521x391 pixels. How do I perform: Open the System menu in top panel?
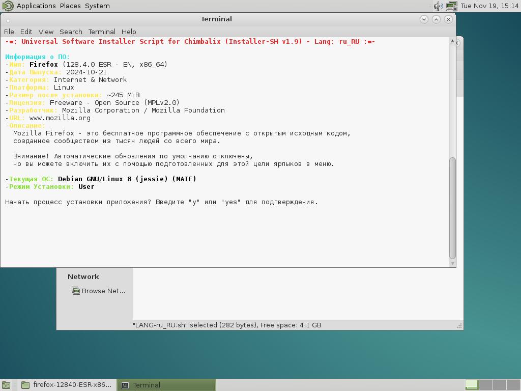[97, 6]
